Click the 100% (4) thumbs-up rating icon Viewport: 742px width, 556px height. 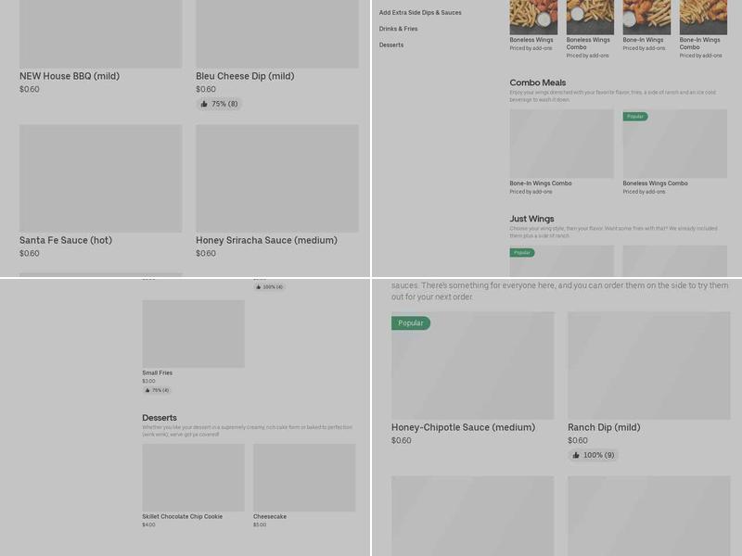pos(258,287)
